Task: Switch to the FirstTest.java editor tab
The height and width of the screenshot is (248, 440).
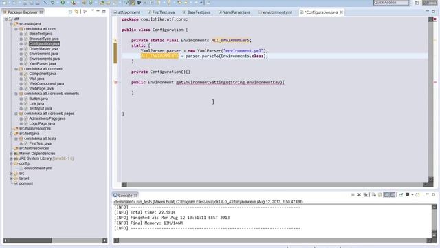Action: click(x=162, y=12)
